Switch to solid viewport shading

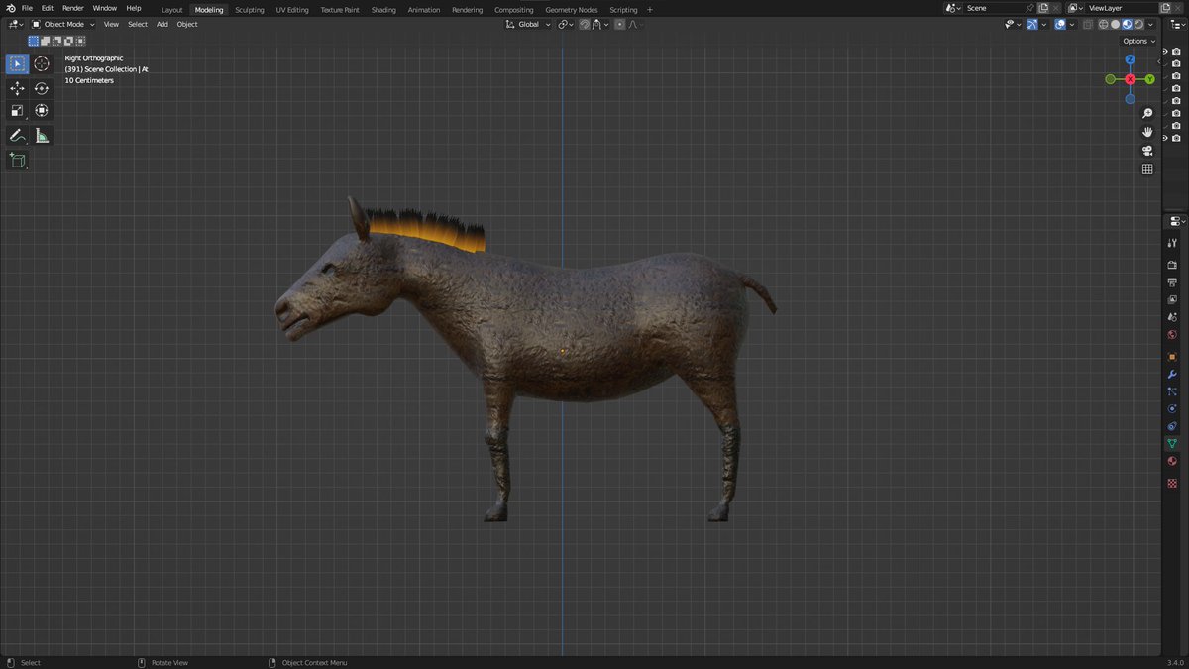[x=1115, y=24]
